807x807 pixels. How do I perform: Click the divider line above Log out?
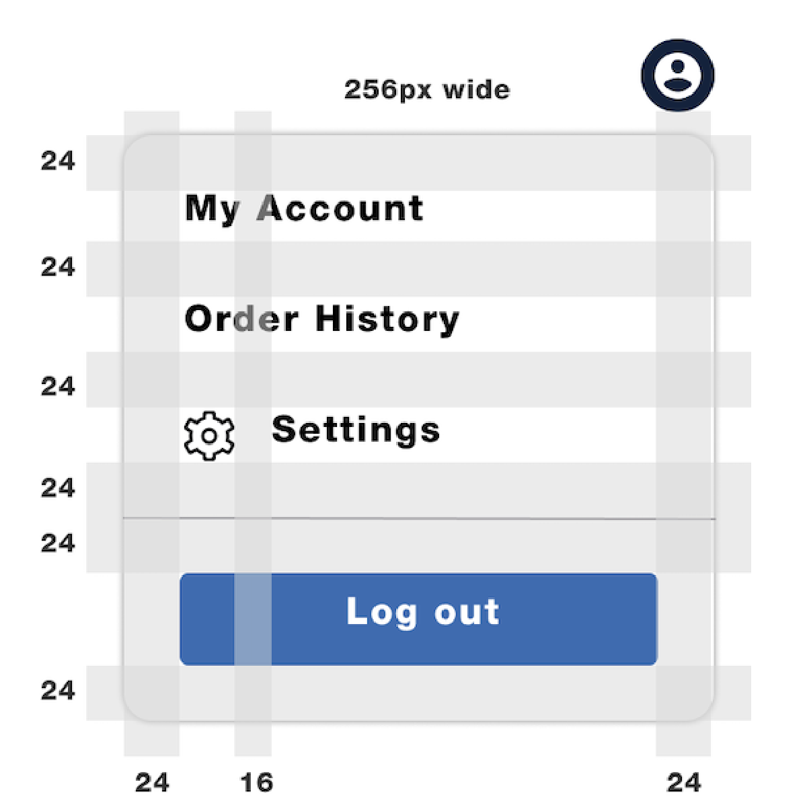(x=418, y=518)
